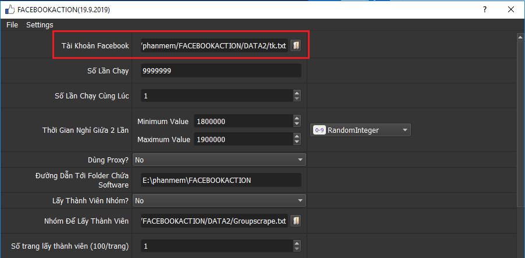
Task: Click the help question mark in title bar
Action: [484, 10]
